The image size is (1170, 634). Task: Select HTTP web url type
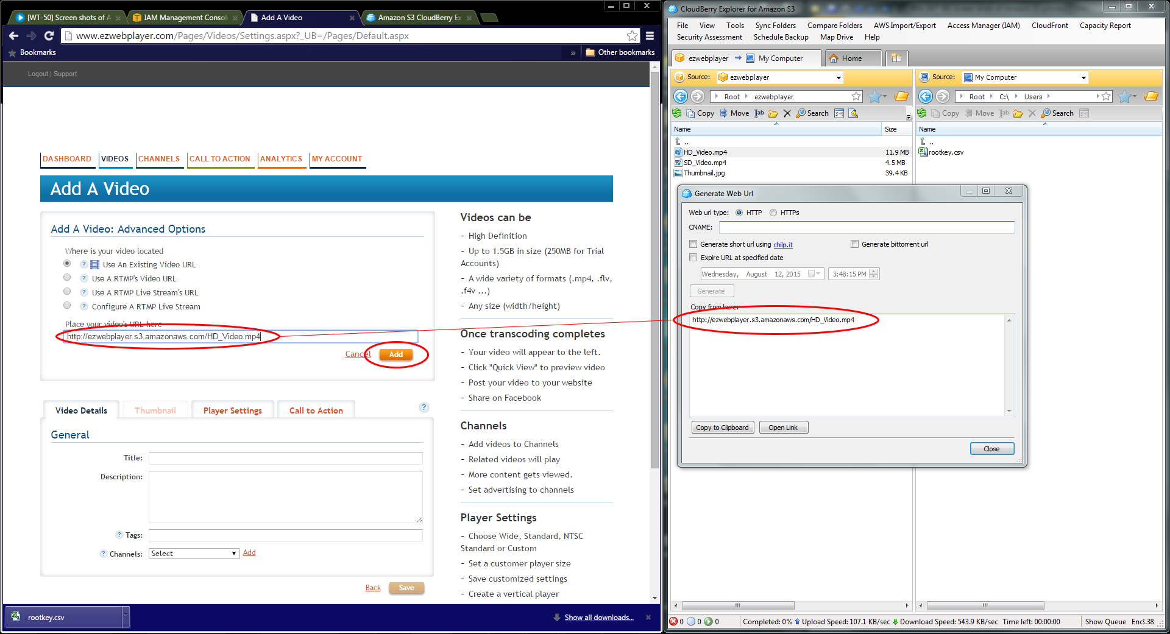(739, 213)
